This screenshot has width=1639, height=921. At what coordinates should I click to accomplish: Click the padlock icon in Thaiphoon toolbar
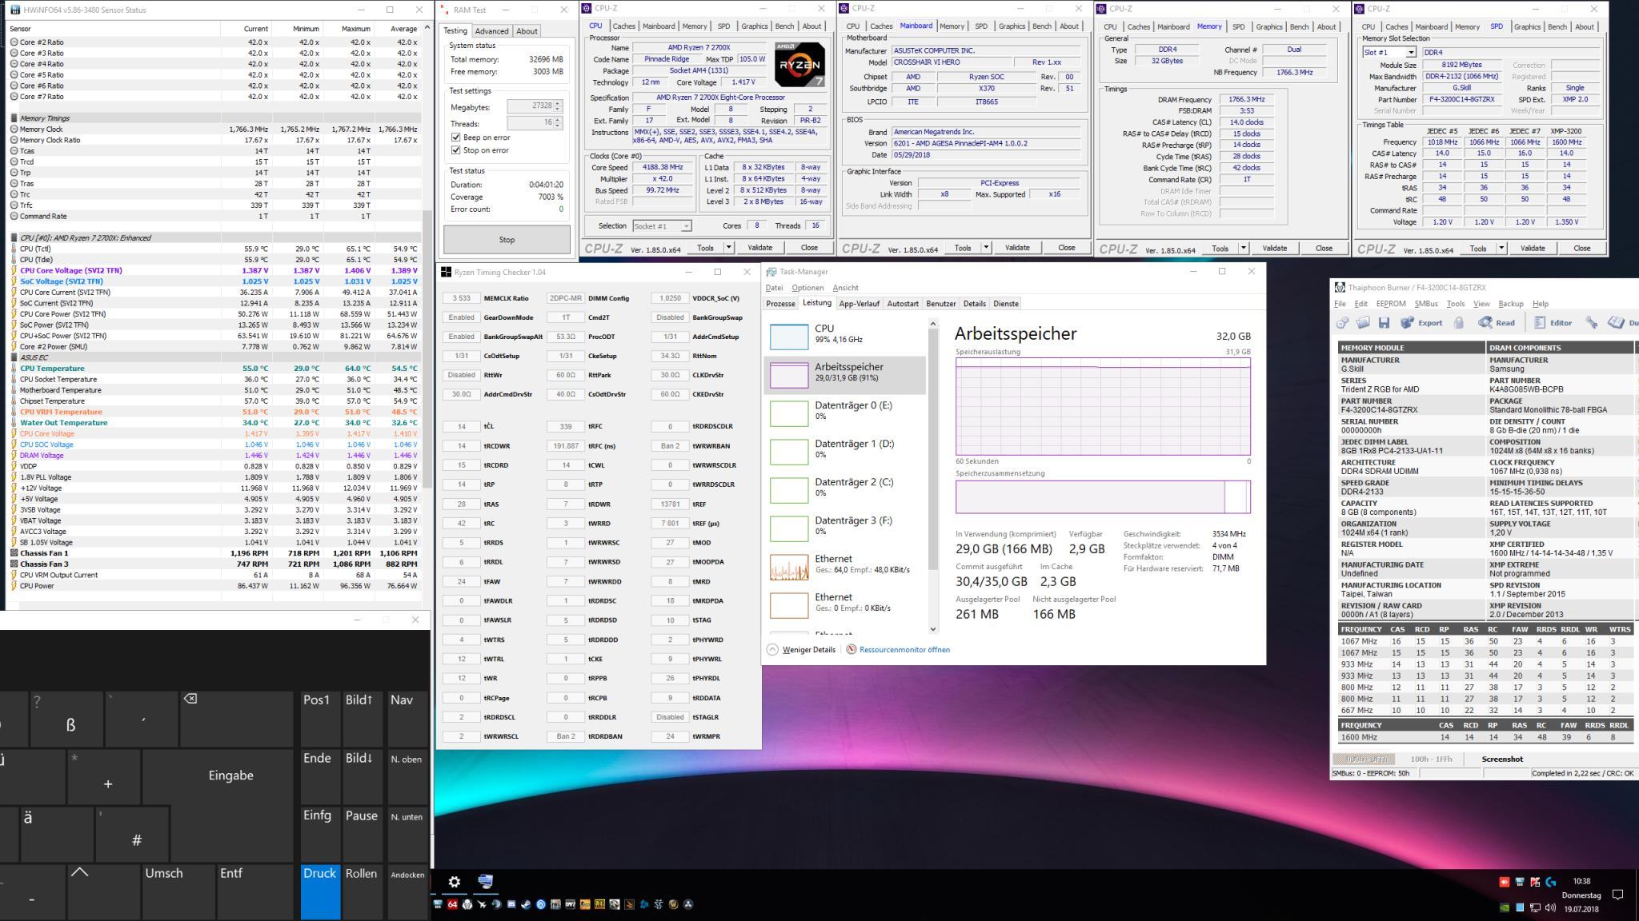point(1459,323)
